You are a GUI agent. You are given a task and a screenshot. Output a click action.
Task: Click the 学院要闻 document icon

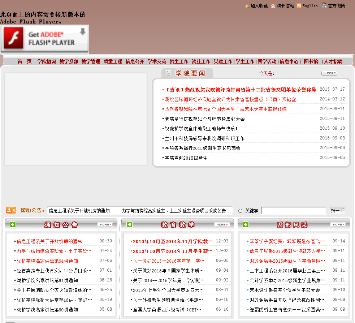(x=168, y=73)
